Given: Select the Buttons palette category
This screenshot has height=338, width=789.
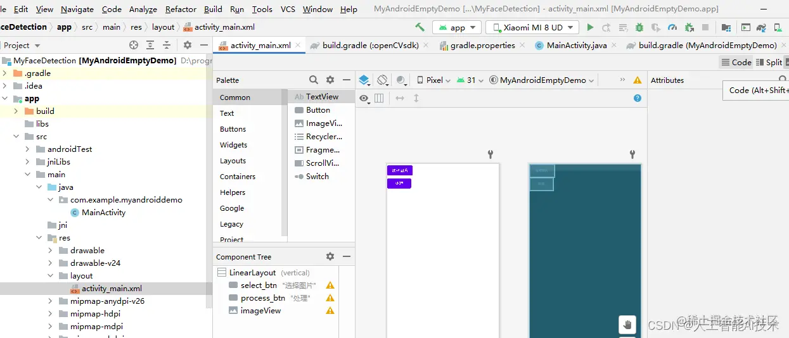Looking at the screenshot, I should (233, 128).
